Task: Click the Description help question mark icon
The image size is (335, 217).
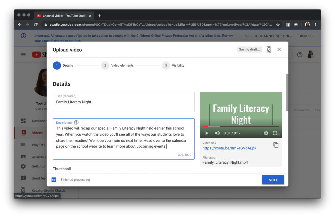Action: [x=76, y=122]
